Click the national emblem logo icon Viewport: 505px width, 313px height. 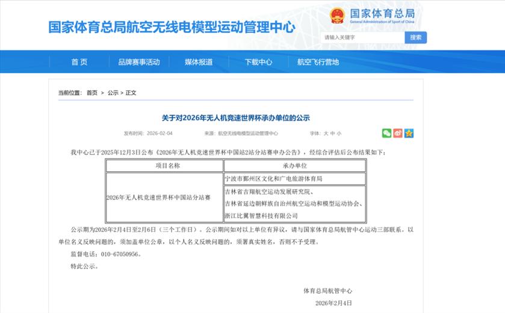(x=337, y=16)
